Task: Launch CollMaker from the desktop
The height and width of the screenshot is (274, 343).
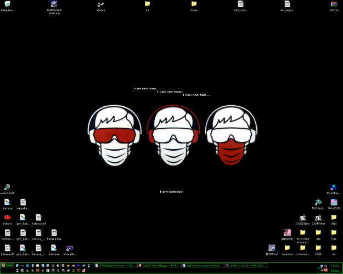Action: click(318, 218)
